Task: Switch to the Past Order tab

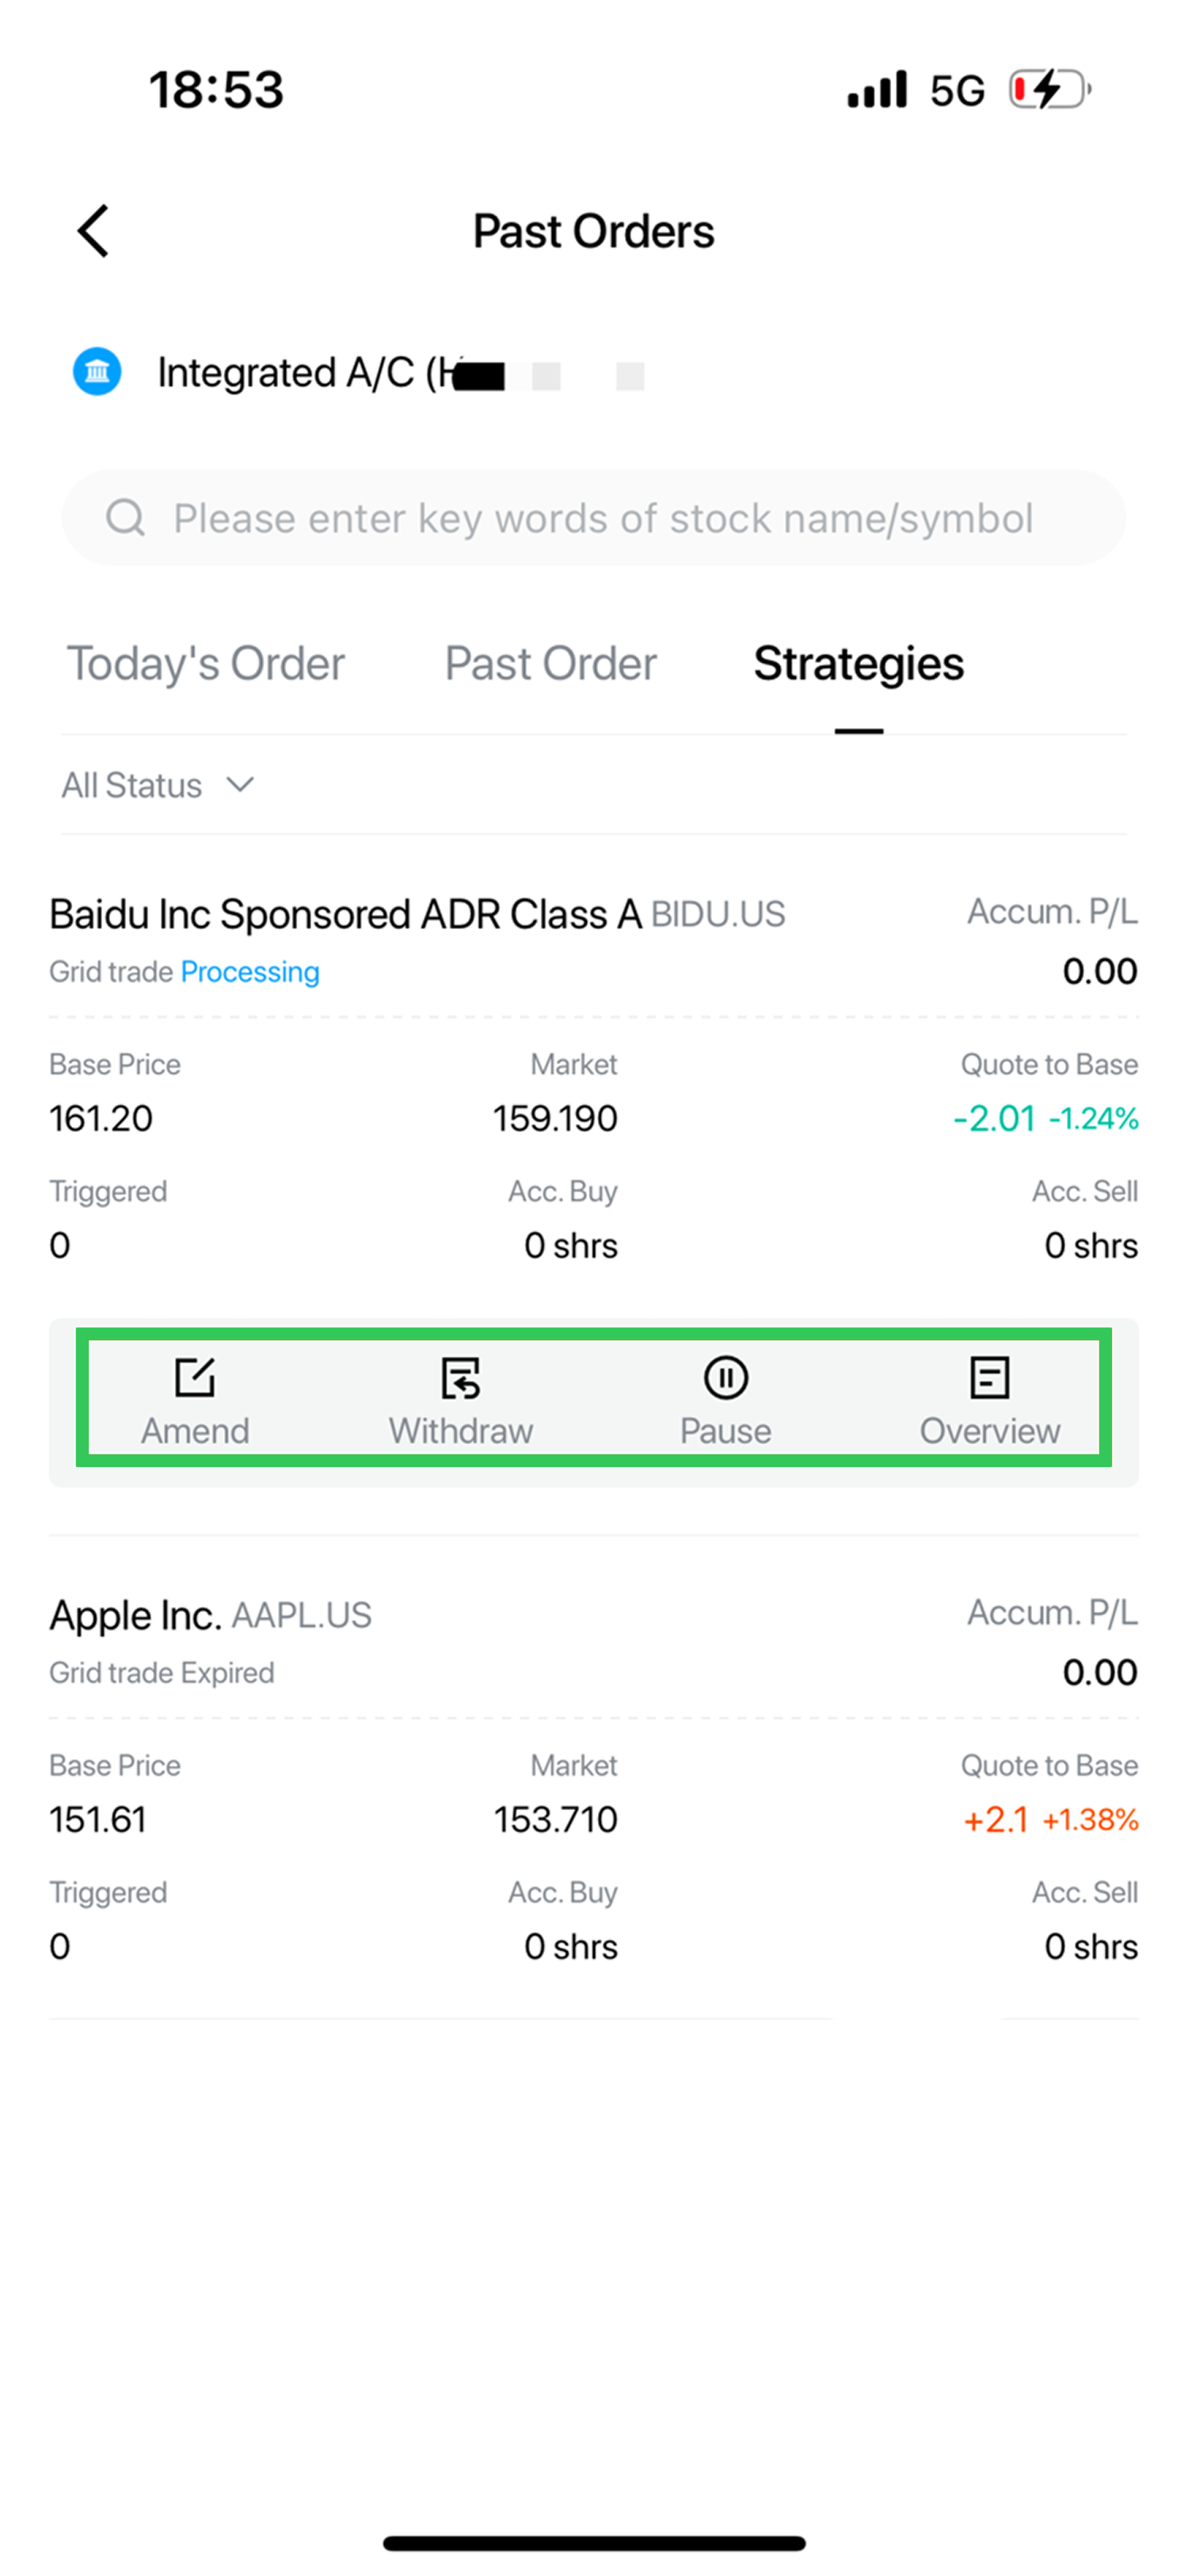Action: pyautogui.click(x=550, y=664)
